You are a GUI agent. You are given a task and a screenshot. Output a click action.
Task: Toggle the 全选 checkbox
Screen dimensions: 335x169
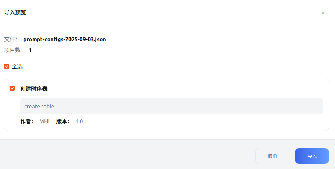tap(7, 66)
